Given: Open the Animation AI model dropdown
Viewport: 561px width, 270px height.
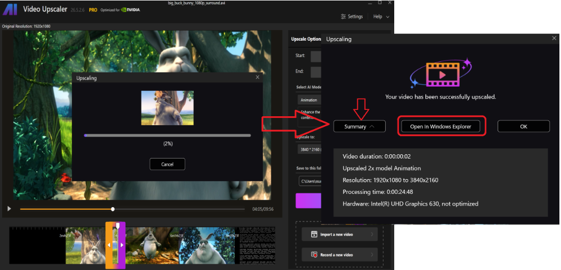Looking at the screenshot, I should click(309, 100).
